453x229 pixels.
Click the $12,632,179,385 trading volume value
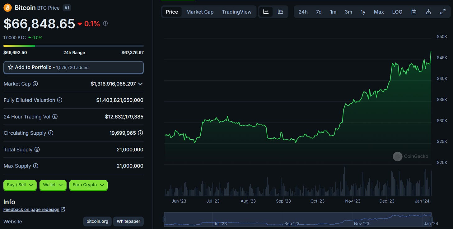tap(124, 117)
